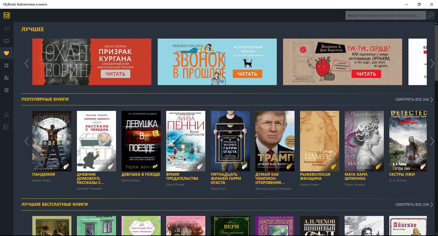Open the Пандемия book cover
This screenshot has width=438, height=236.
(x=52, y=141)
